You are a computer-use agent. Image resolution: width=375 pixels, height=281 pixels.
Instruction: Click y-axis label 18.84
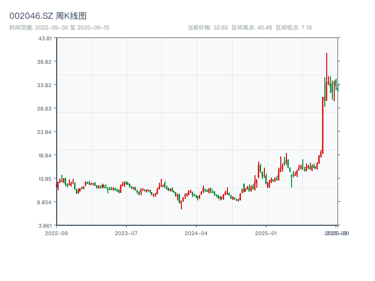click(x=45, y=155)
